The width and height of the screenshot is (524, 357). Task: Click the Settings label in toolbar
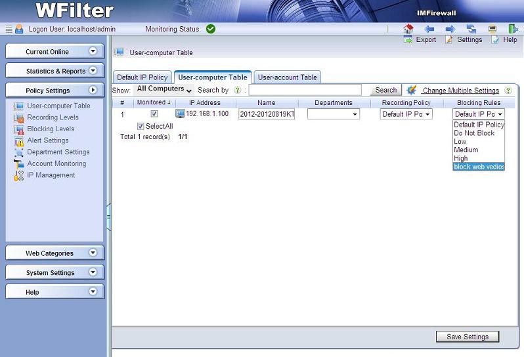coord(469,40)
